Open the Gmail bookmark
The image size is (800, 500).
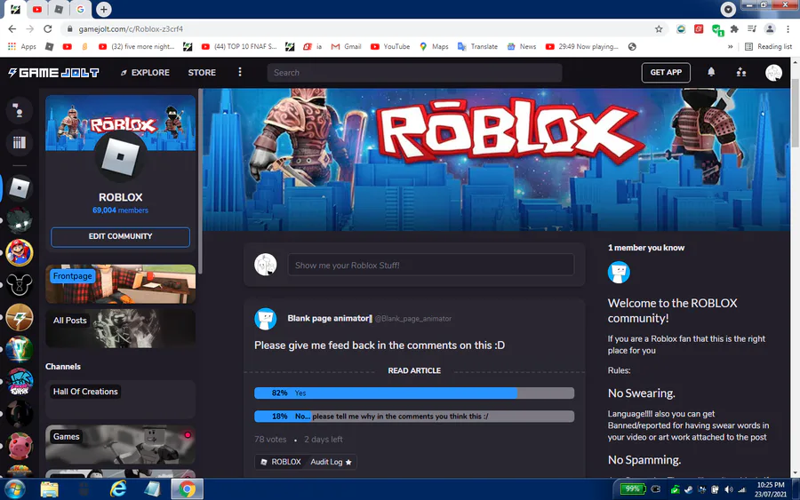[x=346, y=46]
